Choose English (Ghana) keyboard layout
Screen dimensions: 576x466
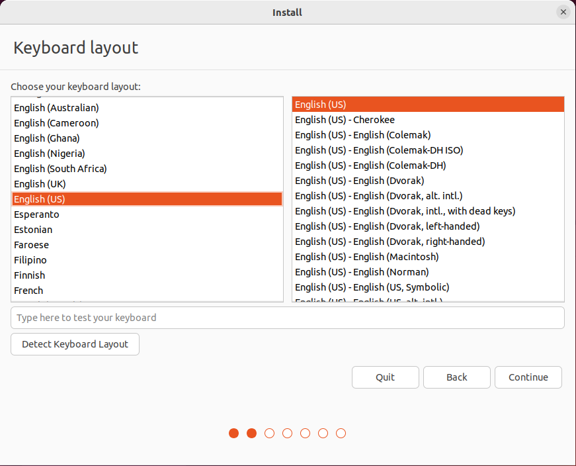point(147,138)
